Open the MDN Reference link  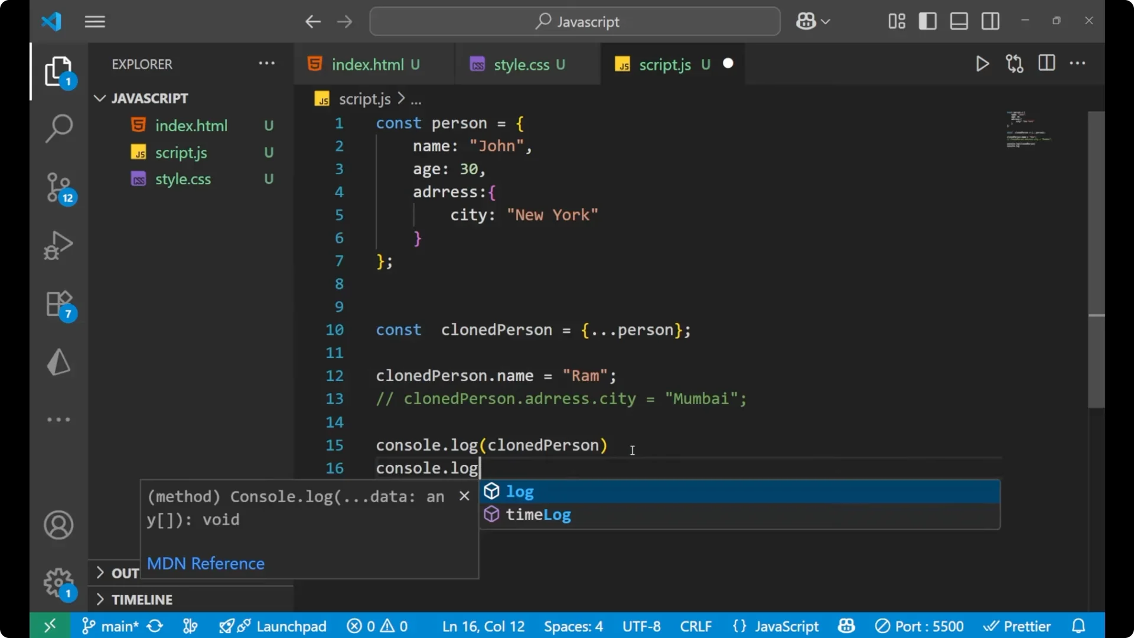point(206,563)
